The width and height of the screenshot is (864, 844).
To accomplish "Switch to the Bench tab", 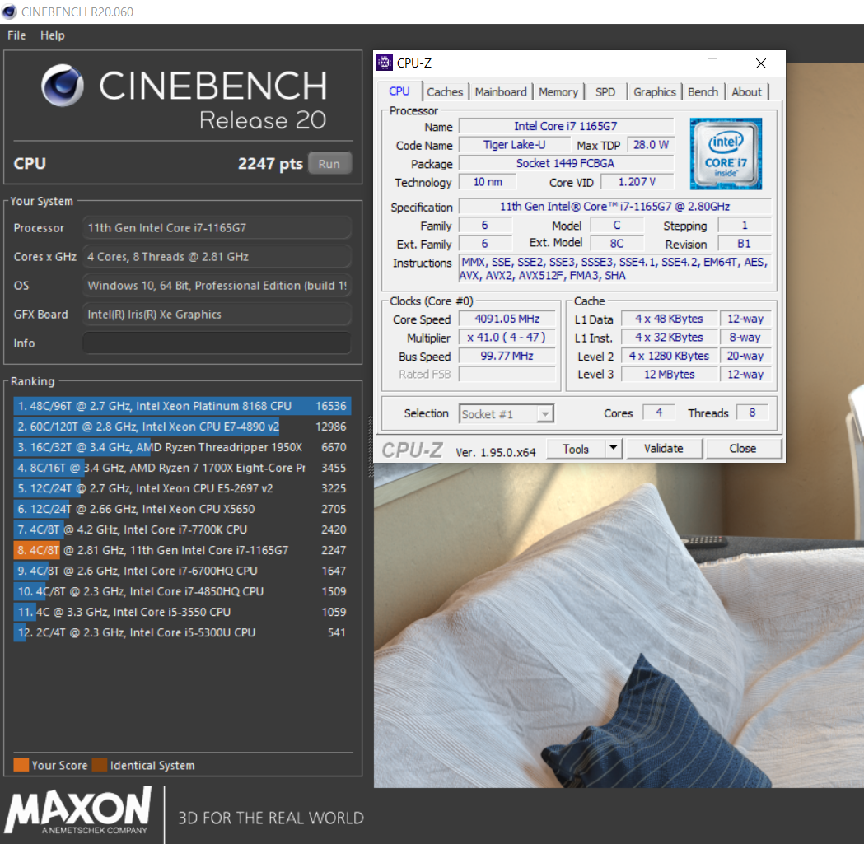I will click(703, 92).
